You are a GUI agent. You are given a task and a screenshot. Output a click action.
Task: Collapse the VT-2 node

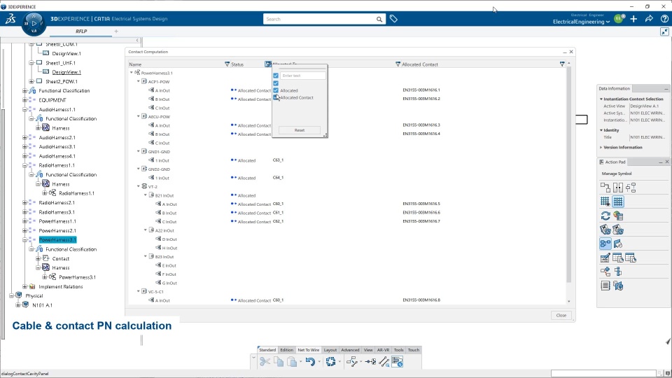[x=139, y=186]
